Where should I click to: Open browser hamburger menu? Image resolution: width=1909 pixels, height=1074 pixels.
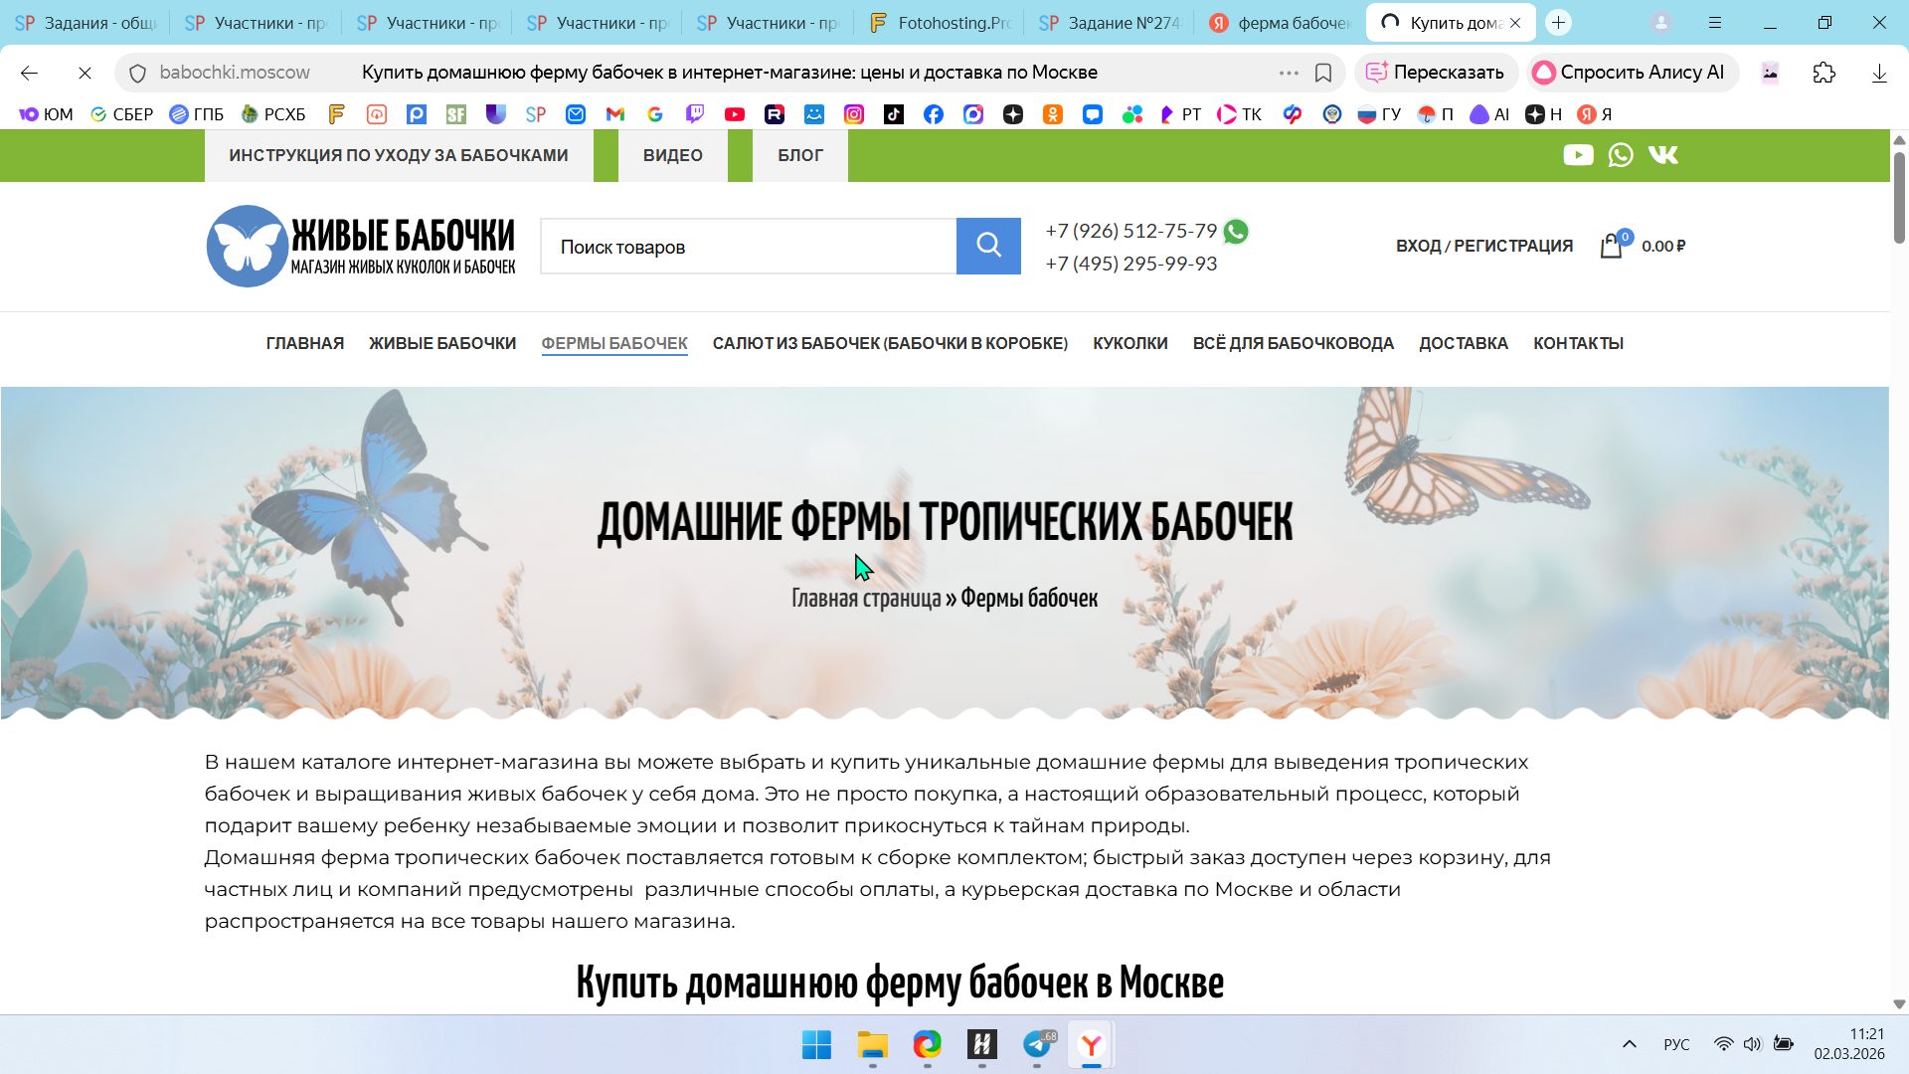[x=1715, y=22]
